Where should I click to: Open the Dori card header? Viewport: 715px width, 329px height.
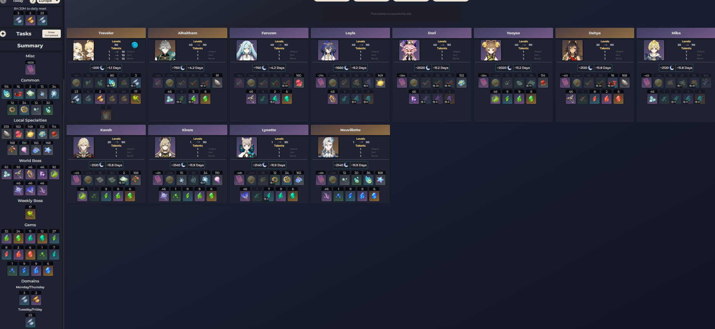[x=432, y=33]
